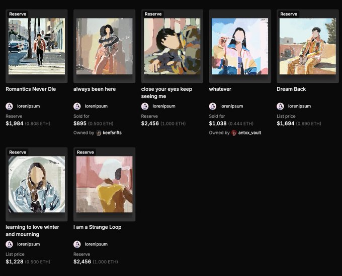Image resolution: width=342 pixels, height=276 pixels.
Task: Click the Reserve badge on I am a Strange Loop
Action: (x=85, y=152)
